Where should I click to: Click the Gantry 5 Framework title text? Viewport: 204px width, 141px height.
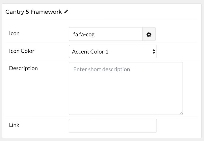pos(34,12)
